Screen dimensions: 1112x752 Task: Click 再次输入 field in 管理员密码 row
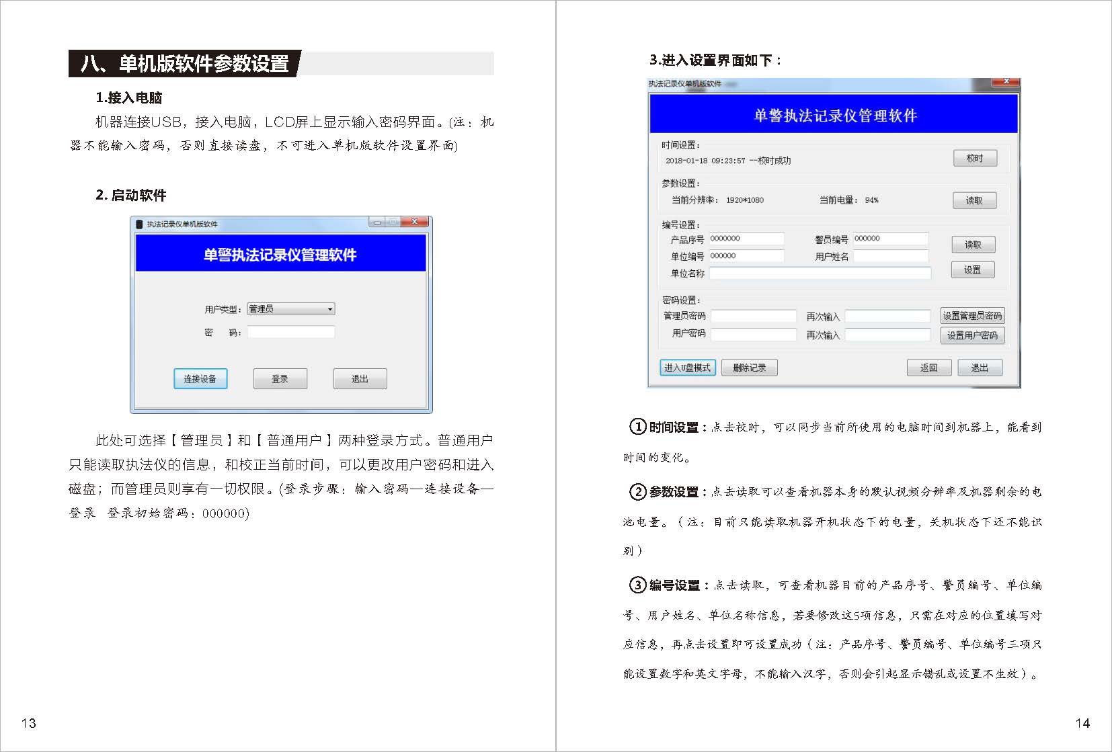[x=887, y=316]
